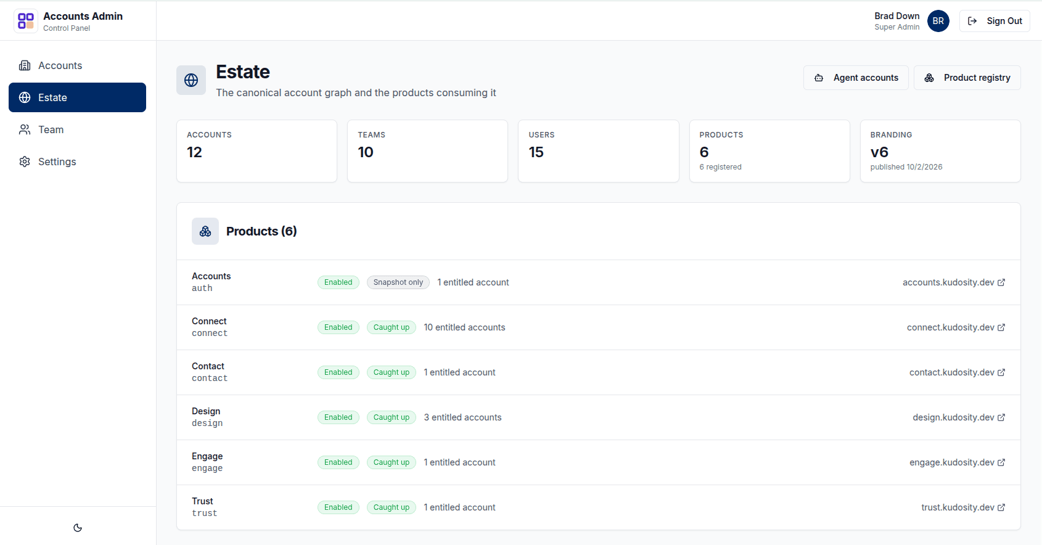Click Caught up badge in Engage row
The width and height of the screenshot is (1042, 545).
pyautogui.click(x=392, y=462)
